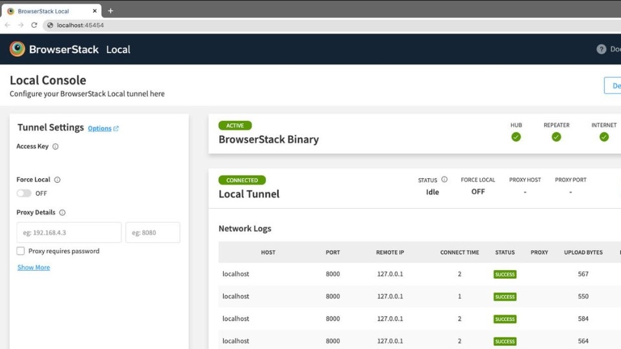Click the Access Key info icon
Viewport: 621px width, 349px height.
(x=56, y=147)
